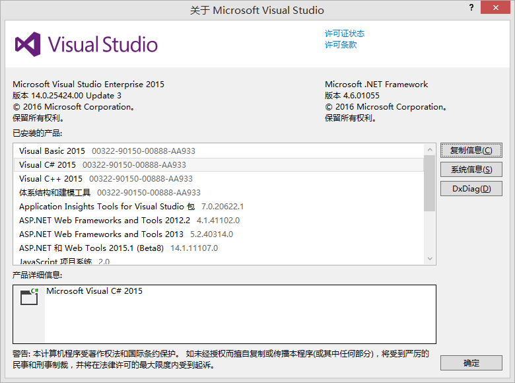Open the 许可条款 license terms link
The width and height of the screenshot is (515, 383).
tap(341, 45)
